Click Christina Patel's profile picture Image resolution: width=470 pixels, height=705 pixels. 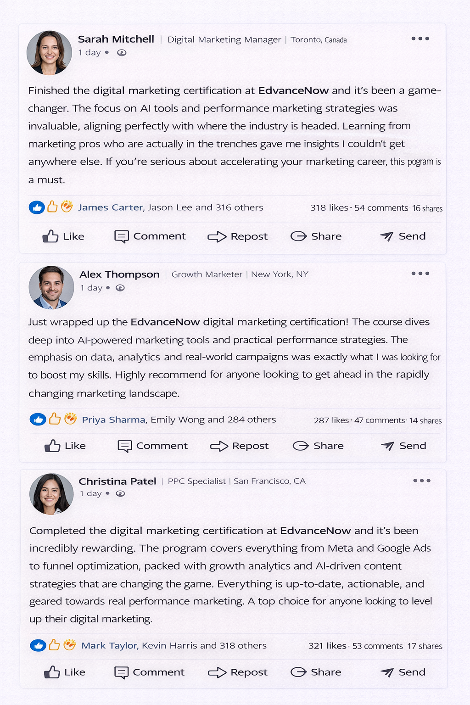click(51, 494)
